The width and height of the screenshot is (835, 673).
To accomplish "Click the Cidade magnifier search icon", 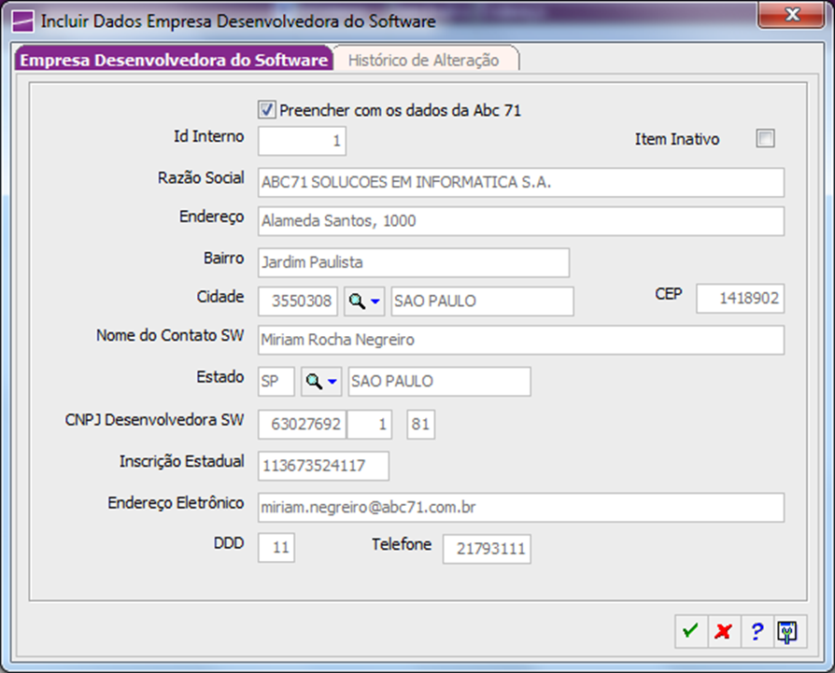I will [356, 301].
